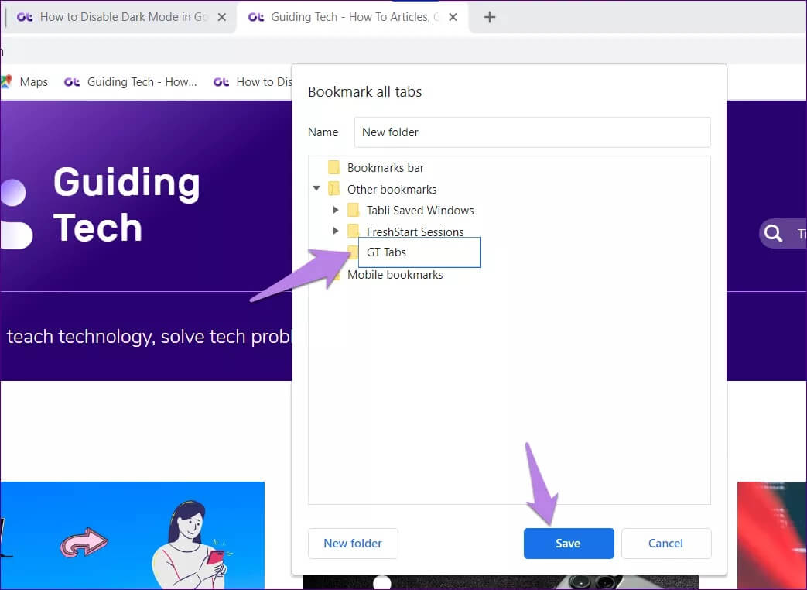
Task: Open a new tab with plus button
Action: point(490,17)
